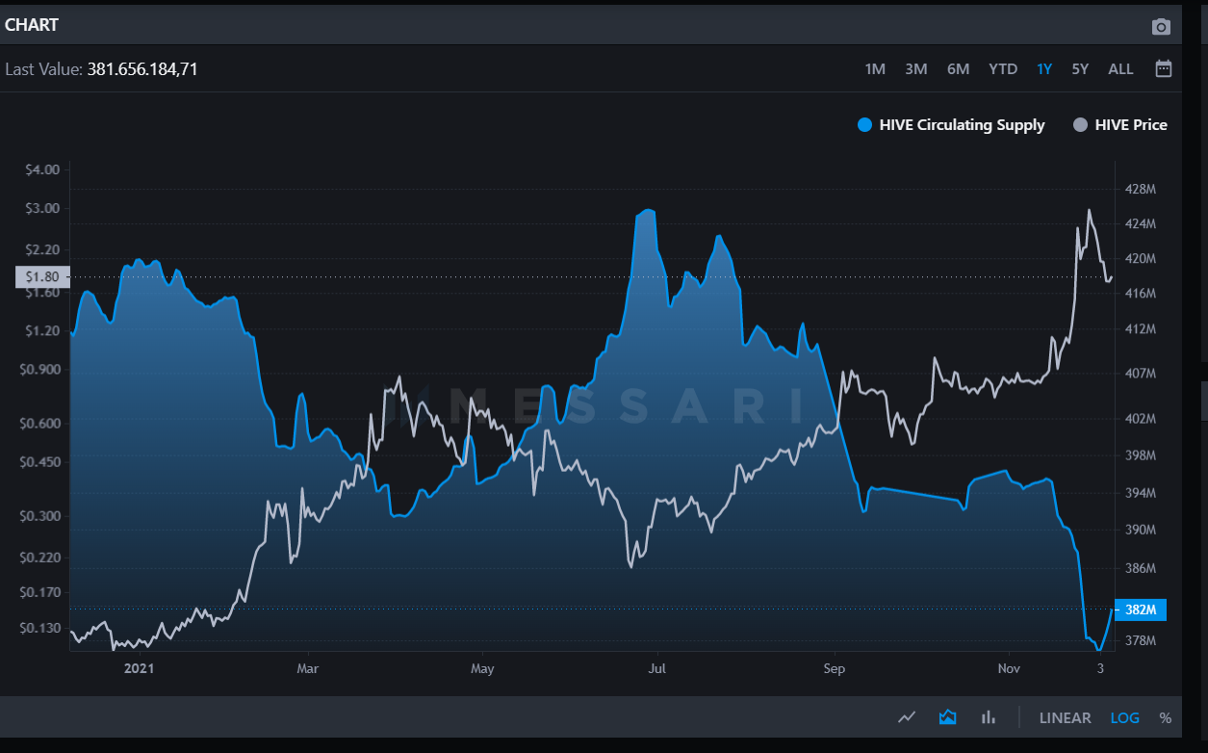Click the $0.300 left axis label

(39, 515)
